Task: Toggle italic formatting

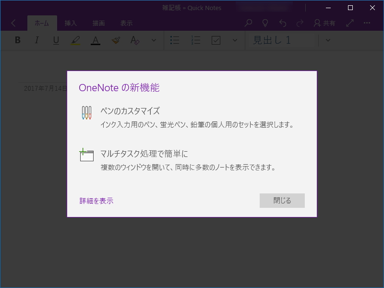Action: 36,40
